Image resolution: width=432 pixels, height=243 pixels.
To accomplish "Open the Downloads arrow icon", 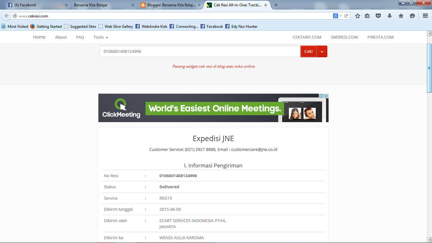I will [390, 16].
